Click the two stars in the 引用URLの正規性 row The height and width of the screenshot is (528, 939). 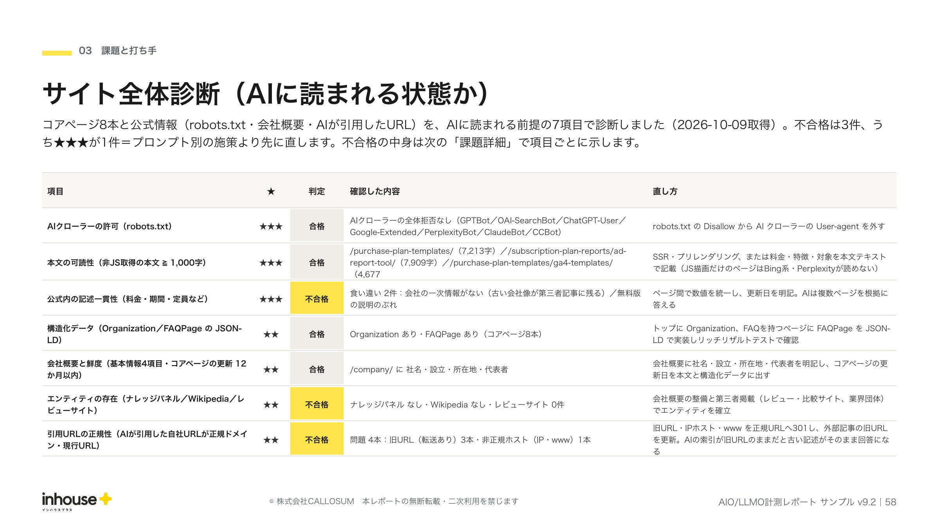point(271,440)
